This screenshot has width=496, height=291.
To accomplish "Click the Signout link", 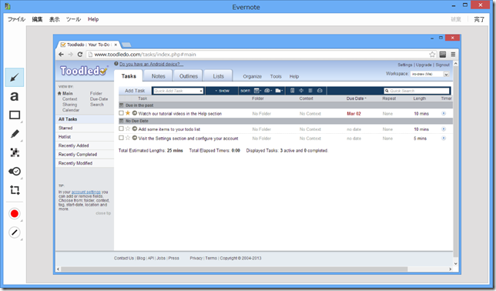I will coord(443,65).
